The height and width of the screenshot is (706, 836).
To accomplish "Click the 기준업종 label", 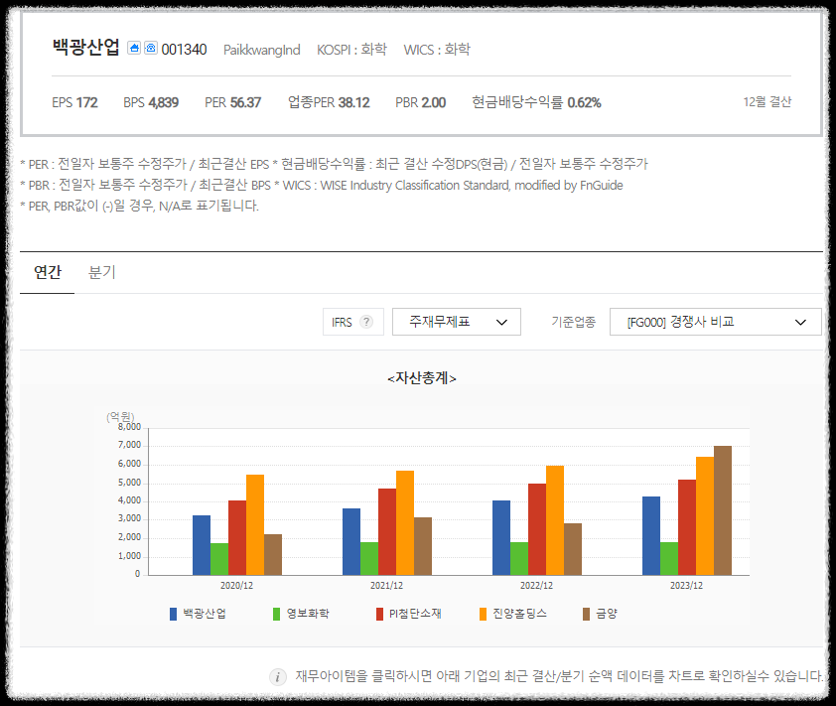I will [x=573, y=322].
